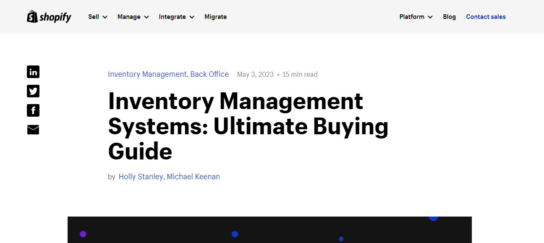Screen dimensions: 544x243
Task: Click the dark hero banner image
Action: pyautogui.click(x=269, y=230)
